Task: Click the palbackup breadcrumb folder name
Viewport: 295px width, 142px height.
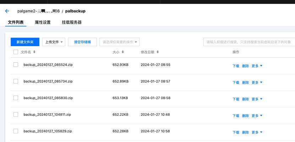Action: click(x=75, y=11)
